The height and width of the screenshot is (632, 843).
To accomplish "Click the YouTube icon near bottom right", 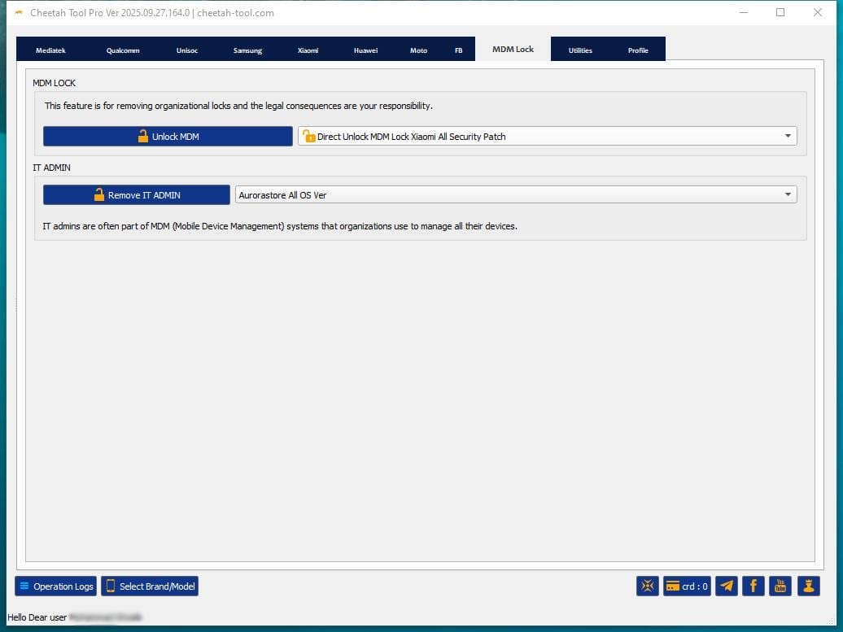I will click(780, 586).
